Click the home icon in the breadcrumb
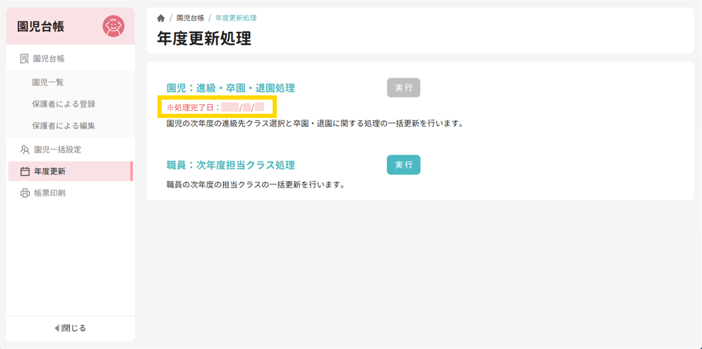 (x=161, y=18)
